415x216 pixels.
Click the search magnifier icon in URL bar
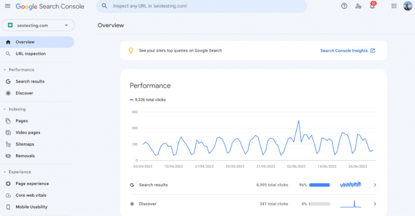point(104,6)
